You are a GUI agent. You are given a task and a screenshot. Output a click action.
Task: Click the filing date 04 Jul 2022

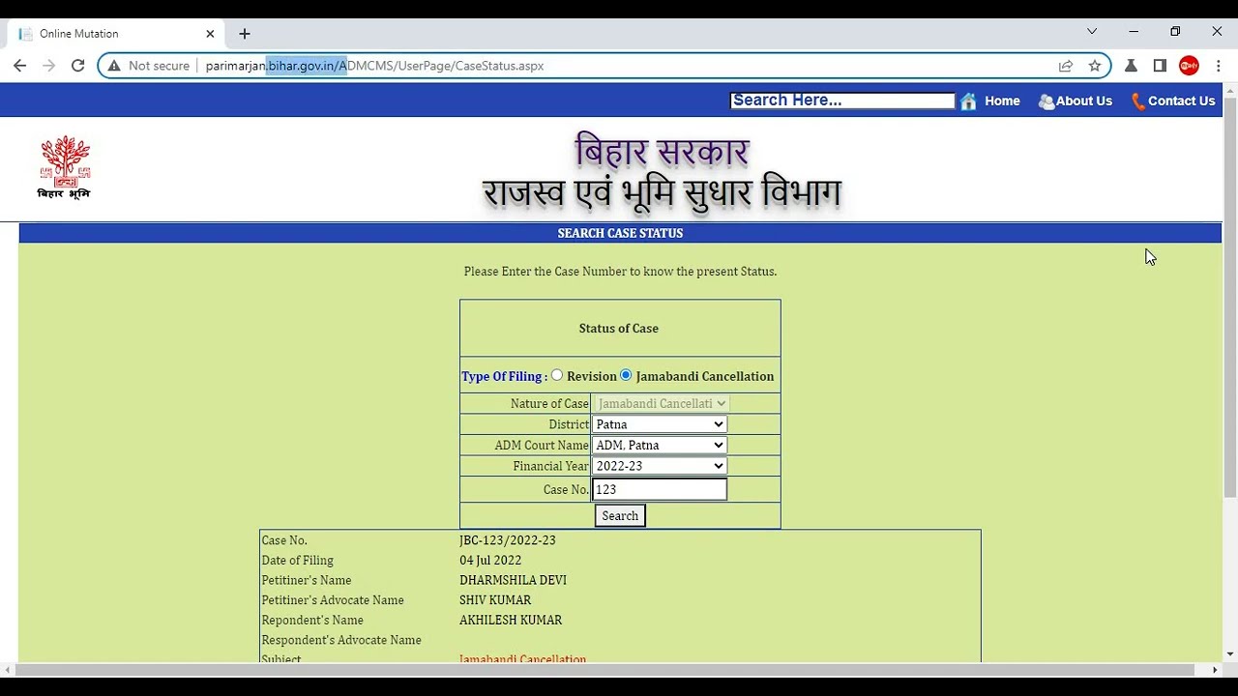490,560
